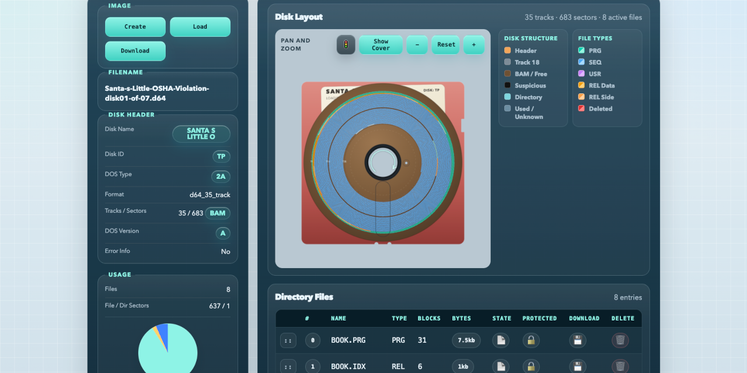Click the PRG type cell of BOOK.PRG
Screen dimensions: 747x373
click(x=399, y=340)
